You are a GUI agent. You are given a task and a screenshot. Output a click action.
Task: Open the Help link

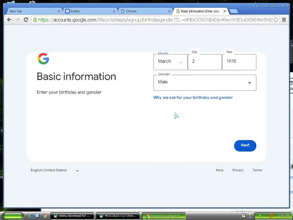[219, 170]
